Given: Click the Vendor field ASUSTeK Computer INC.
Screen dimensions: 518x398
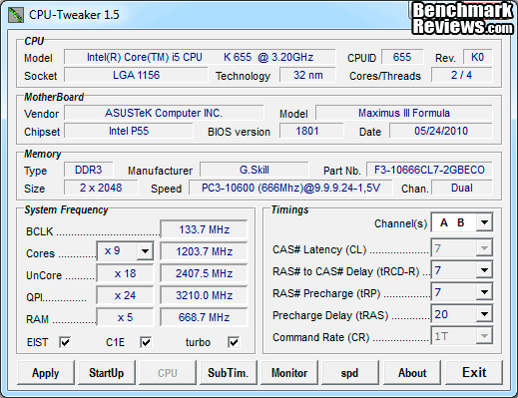Looking at the screenshot, I should [x=164, y=113].
